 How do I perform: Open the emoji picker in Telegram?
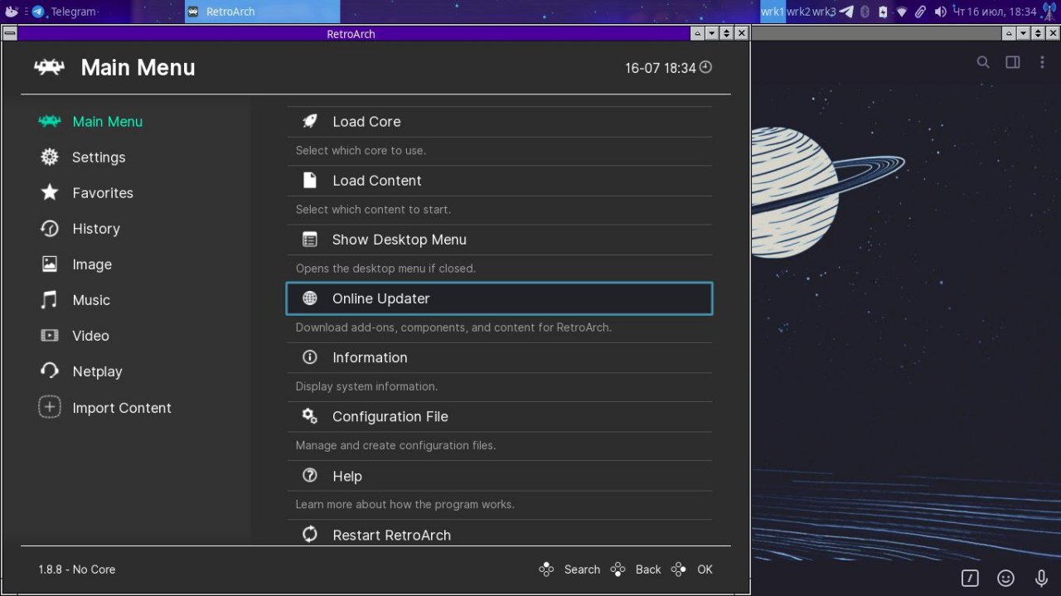click(1005, 578)
